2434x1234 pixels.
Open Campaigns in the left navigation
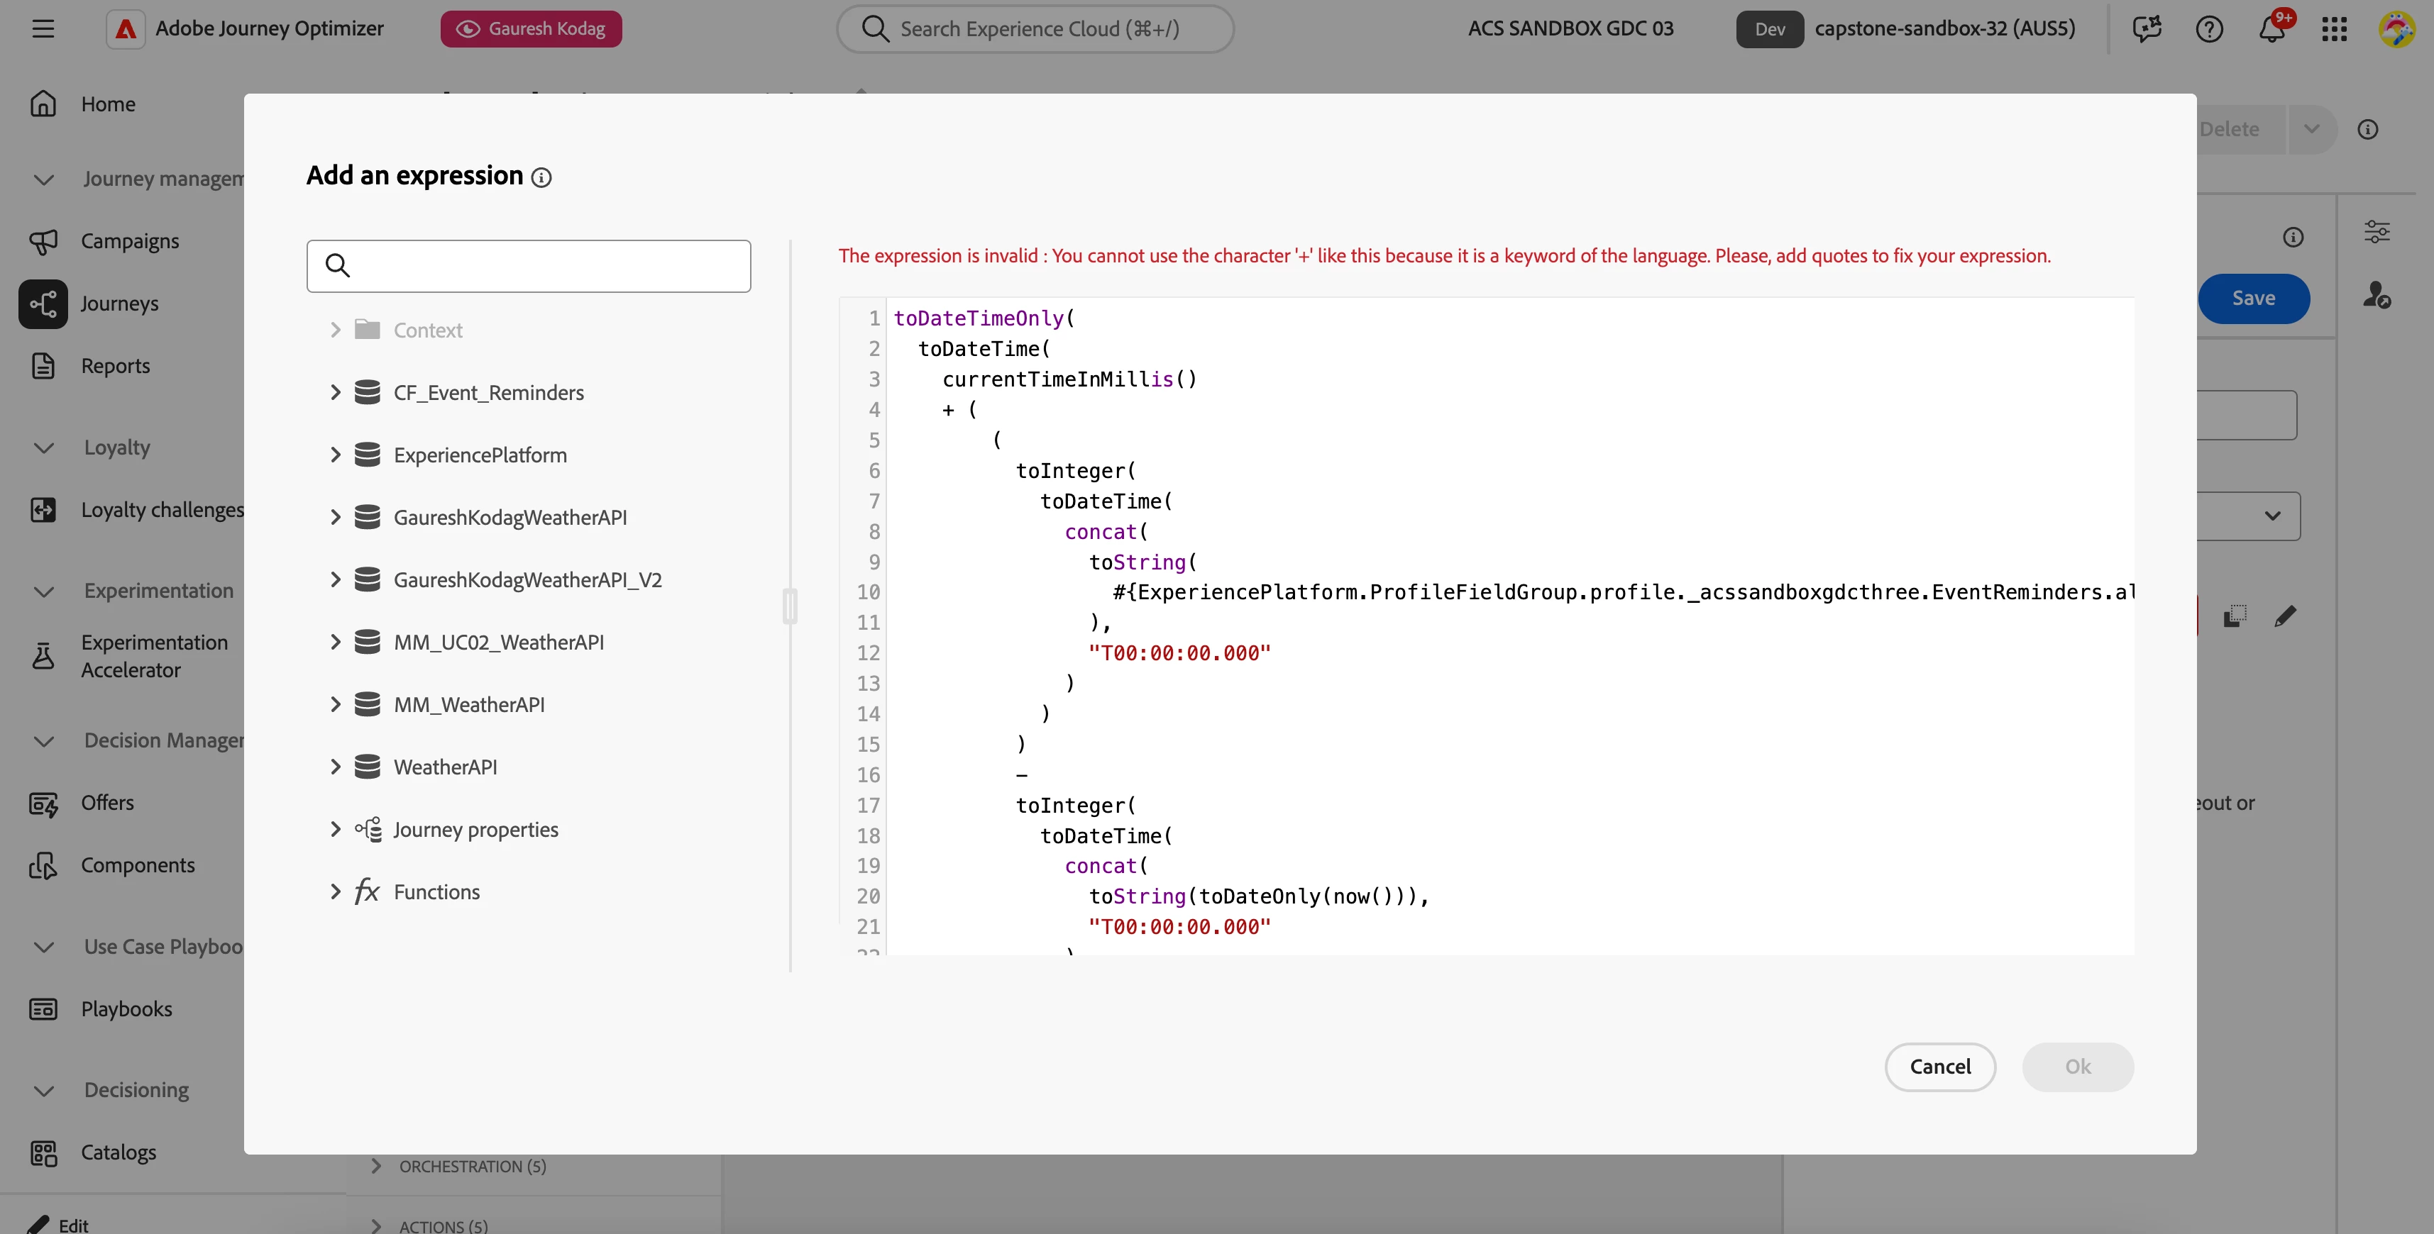tap(129, 242)
